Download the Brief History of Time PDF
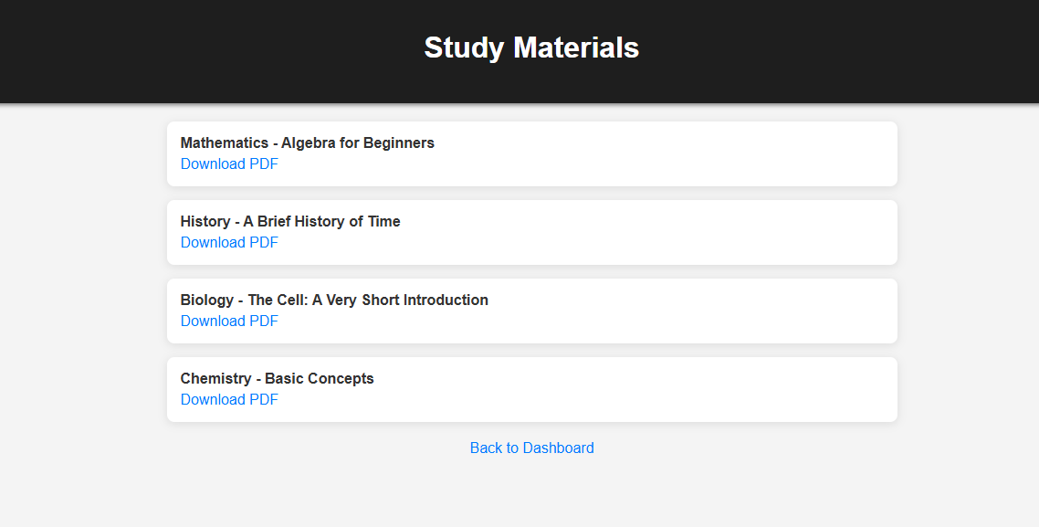1039x527 pixels. click(x=229, y=243)
